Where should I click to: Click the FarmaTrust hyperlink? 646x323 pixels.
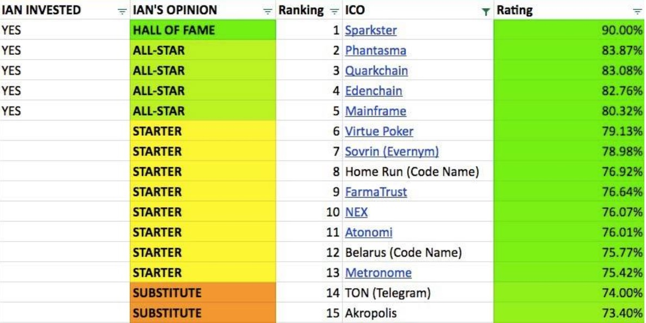[x=376, y=192]
